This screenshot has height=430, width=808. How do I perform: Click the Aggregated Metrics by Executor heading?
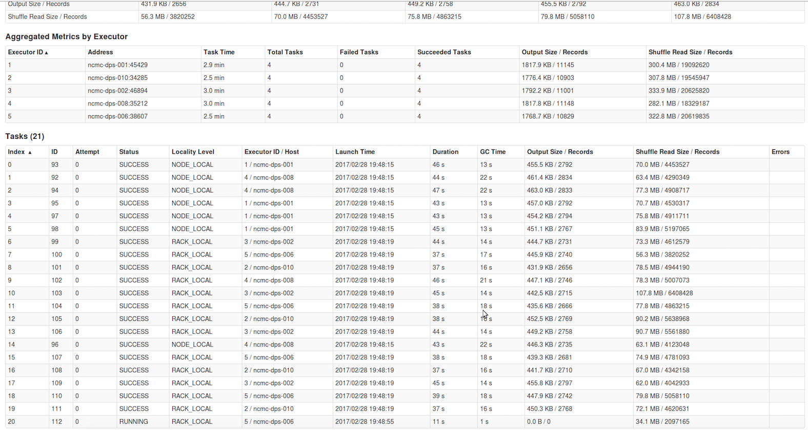(66, 37)
